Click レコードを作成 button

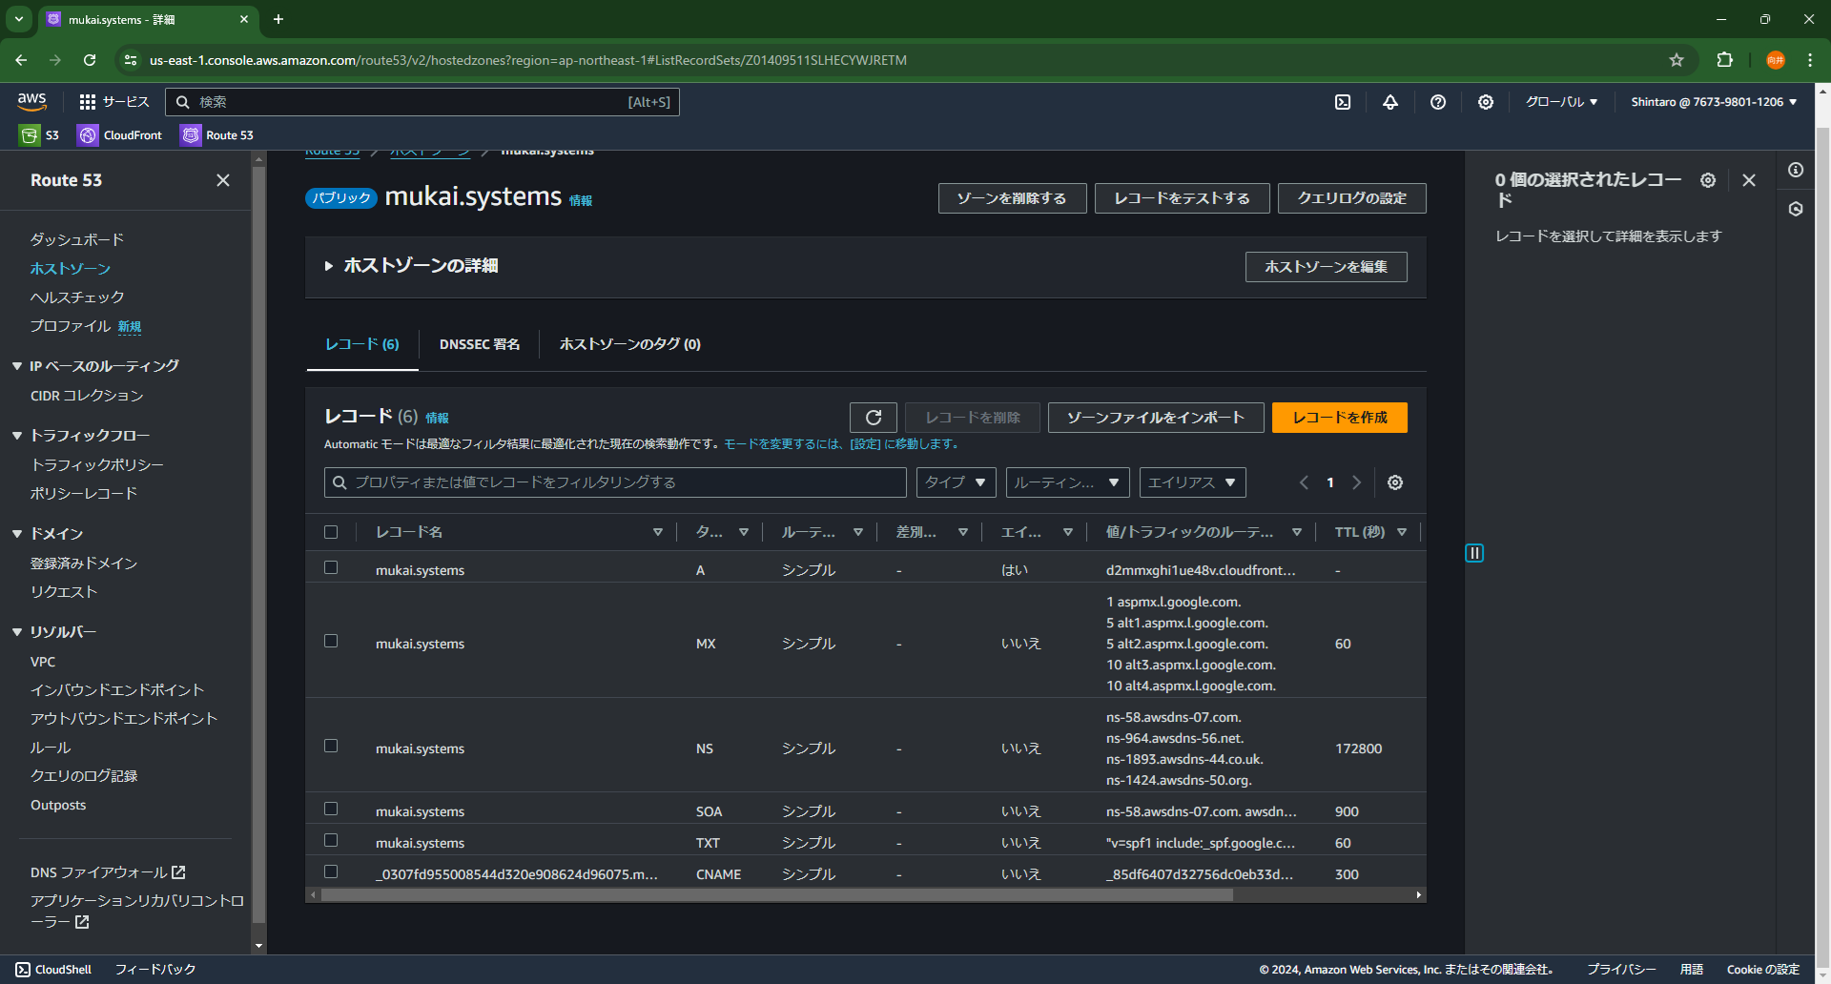click(x=1340, y=418)
